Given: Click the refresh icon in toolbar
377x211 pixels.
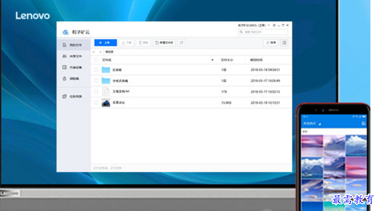Looking at the screenshot, I should (x=182, y=43).
